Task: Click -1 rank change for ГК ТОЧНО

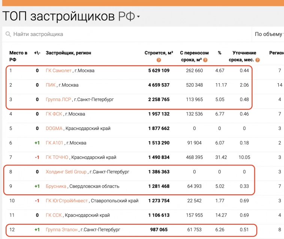Action: (37, 157)
